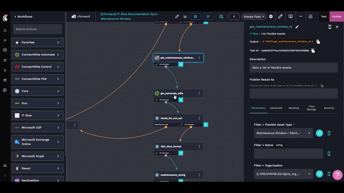Expand the Core action category
The width and height of the screenshot is (344, 193).
[37, 91]
